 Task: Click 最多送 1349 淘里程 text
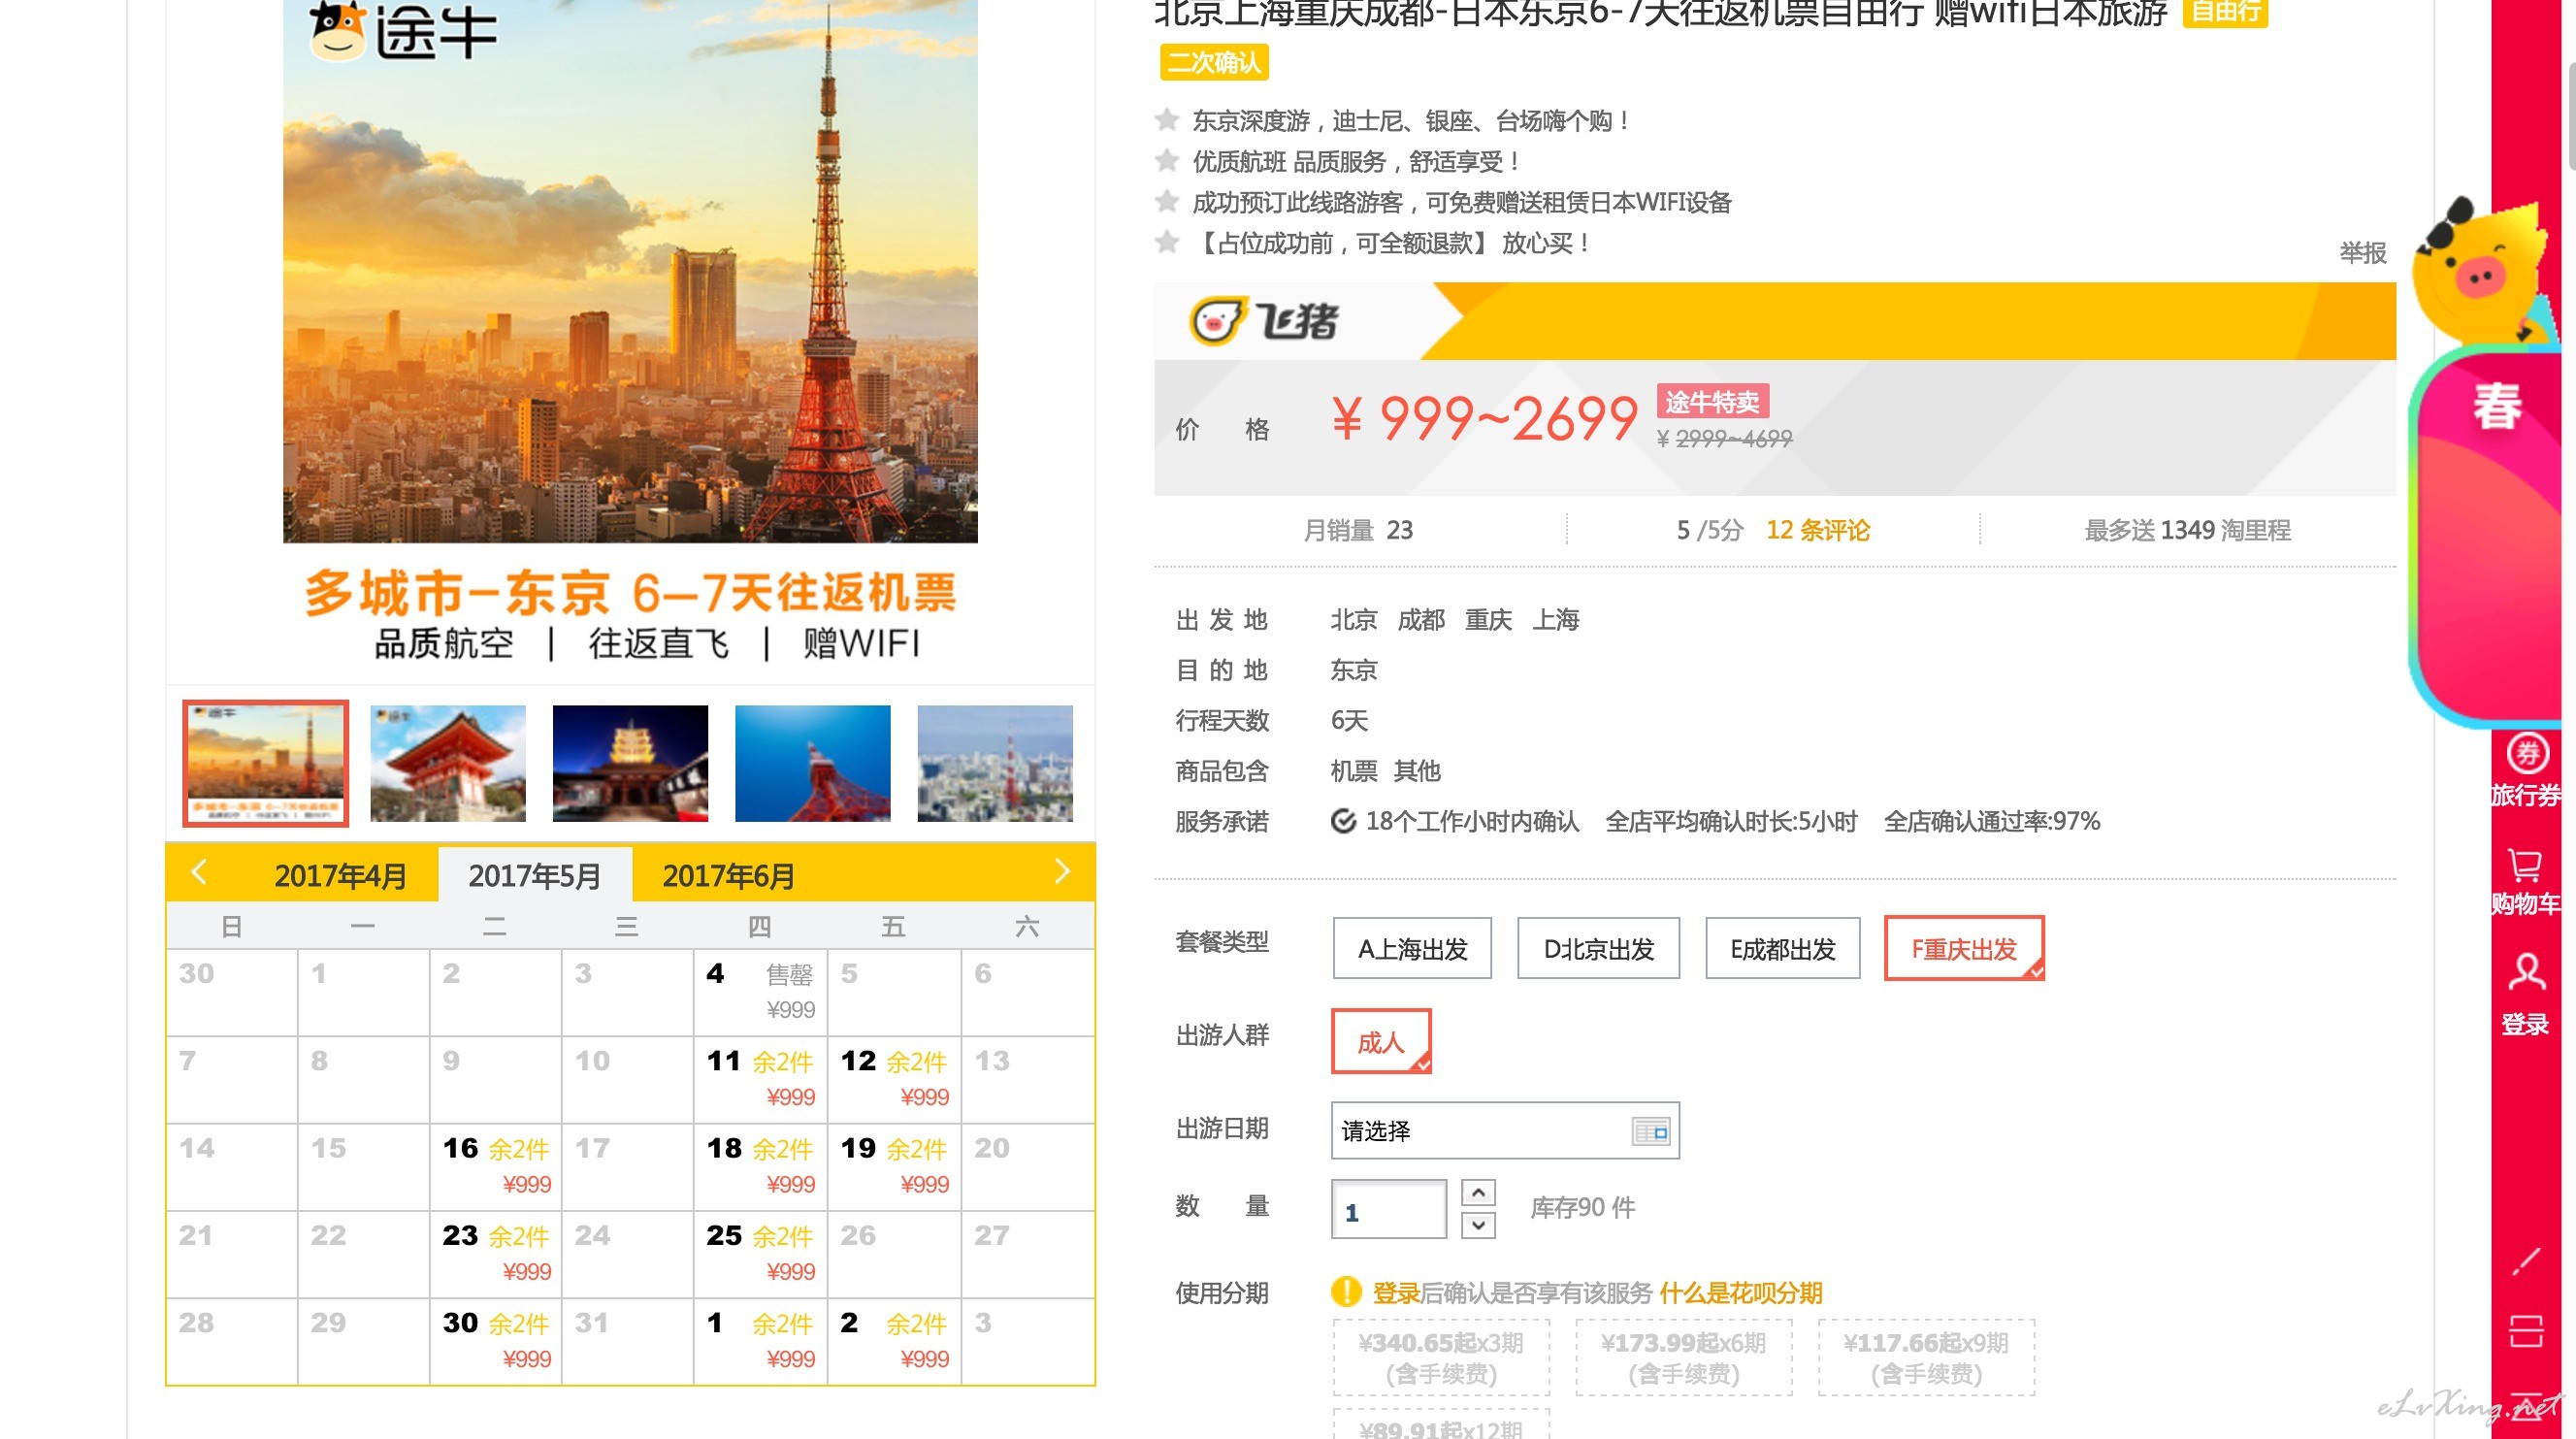tap(2187, 530)
